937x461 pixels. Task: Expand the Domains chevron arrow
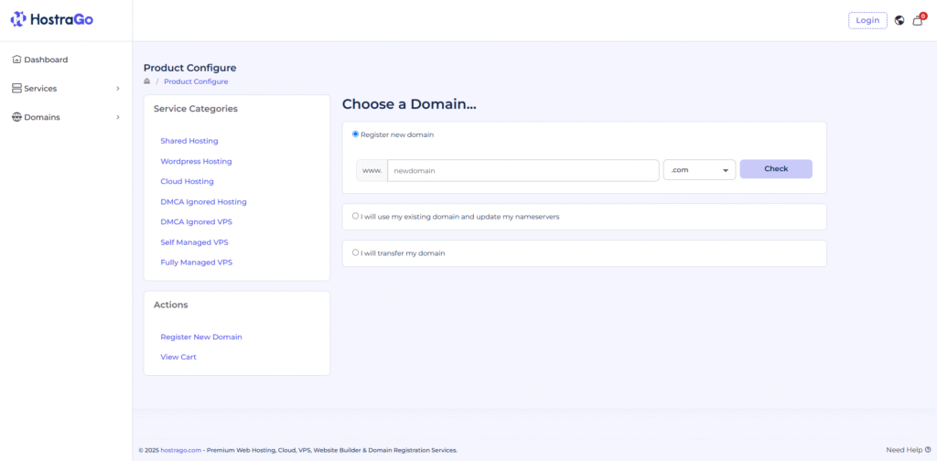pyautogui.click(x=118, y=117)
